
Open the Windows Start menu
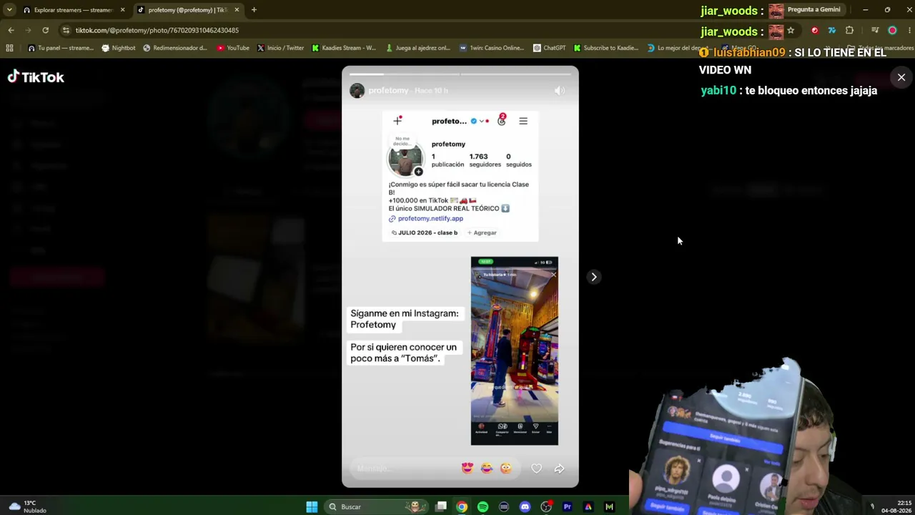pos(312,507)
